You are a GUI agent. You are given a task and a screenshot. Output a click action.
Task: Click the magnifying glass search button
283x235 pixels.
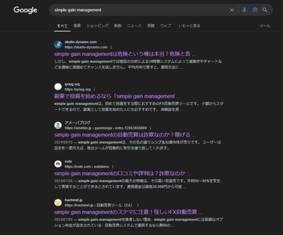(x=265, y=10)
